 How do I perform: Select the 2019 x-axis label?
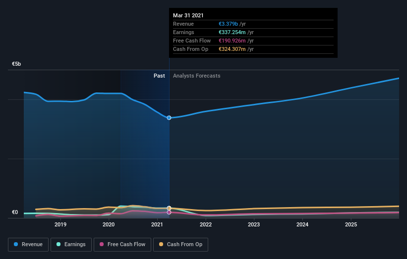(60, 224)
